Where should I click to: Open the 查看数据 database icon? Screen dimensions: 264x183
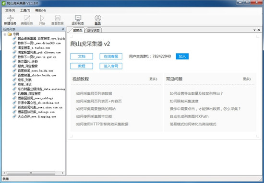point(58,18)
